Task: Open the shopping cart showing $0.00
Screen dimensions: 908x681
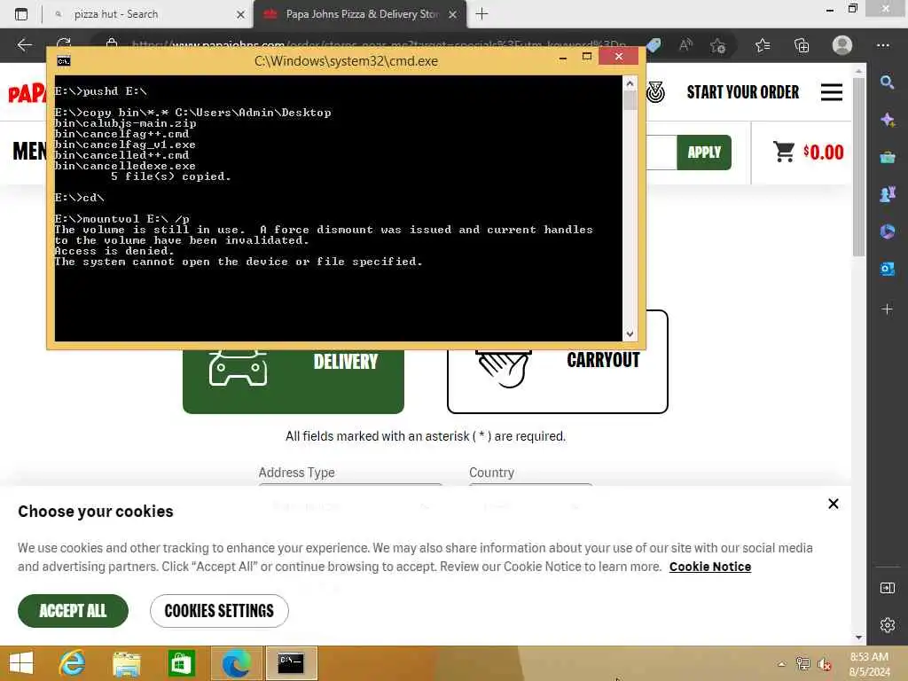Action: click(809, 153)
